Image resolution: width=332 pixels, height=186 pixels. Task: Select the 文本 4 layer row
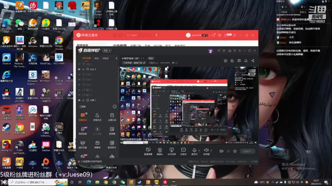click(x=98, y=69)
